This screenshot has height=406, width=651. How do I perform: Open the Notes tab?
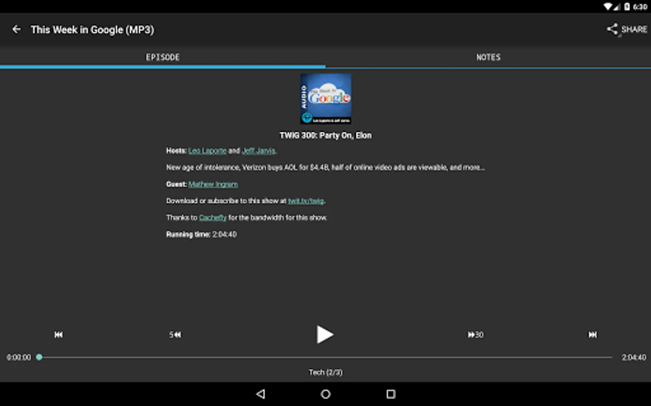488,57
